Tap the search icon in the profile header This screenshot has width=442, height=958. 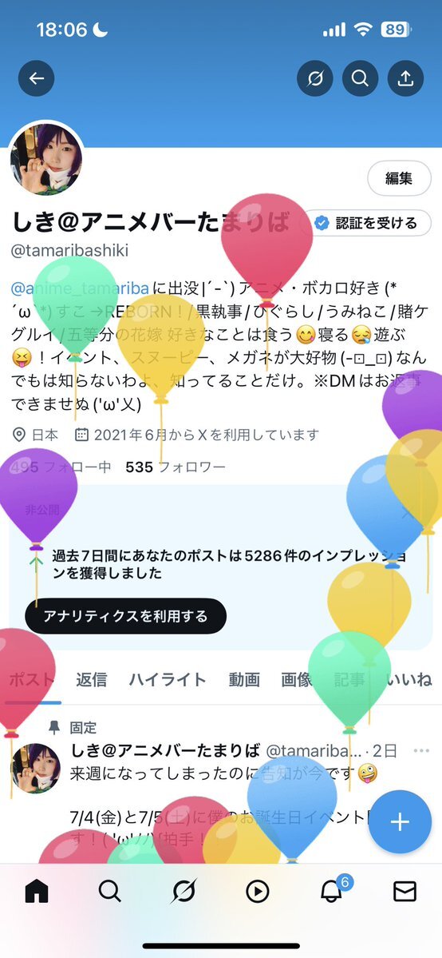pyautogui.click(x=360, y=78)
